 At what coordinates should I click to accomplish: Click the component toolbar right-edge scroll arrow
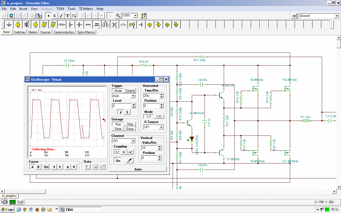332,25
